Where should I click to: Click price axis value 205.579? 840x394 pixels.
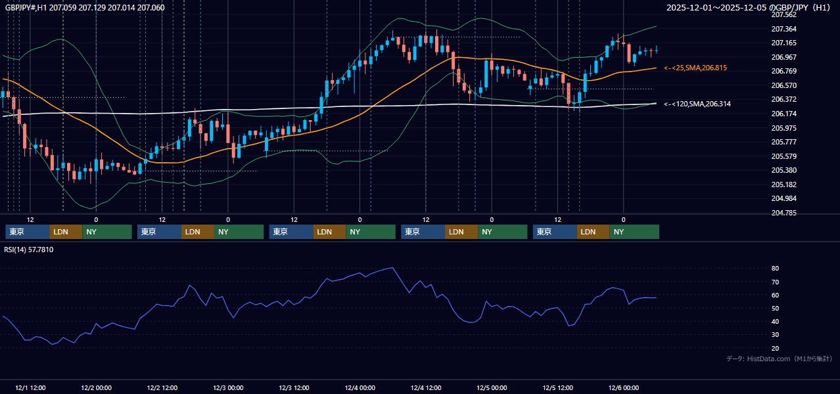click(x=783, y=156)
